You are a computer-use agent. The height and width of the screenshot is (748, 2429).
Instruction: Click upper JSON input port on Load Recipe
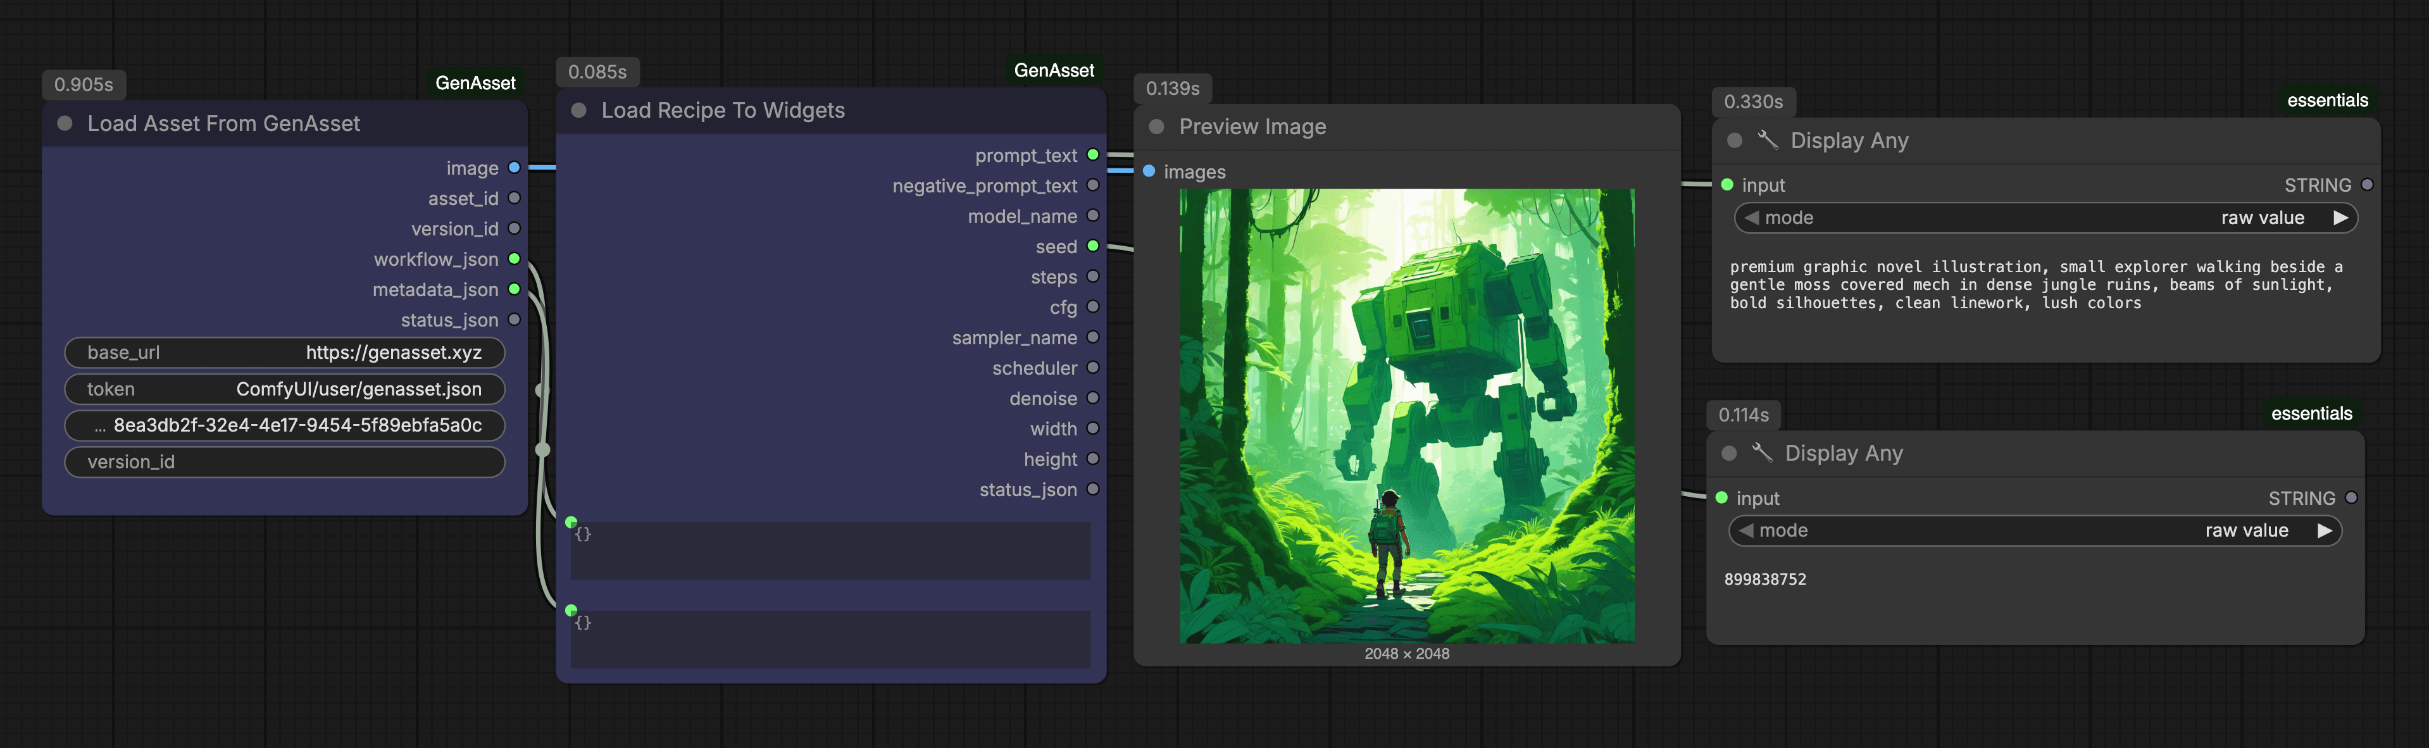tap(570, 521)
